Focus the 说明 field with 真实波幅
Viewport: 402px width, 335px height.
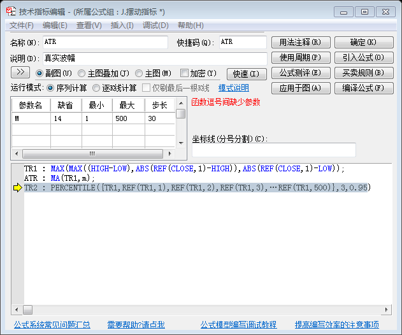(155, 59)
